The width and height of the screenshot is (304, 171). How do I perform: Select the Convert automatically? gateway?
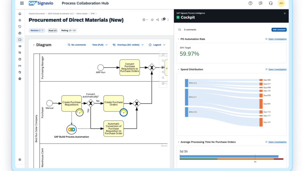[x=91, y=103]
